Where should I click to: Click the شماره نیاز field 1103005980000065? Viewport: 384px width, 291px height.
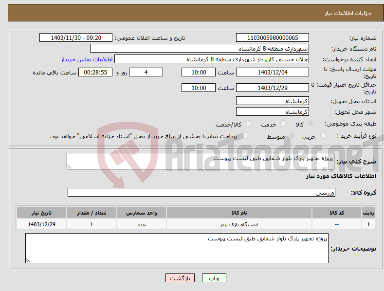click(x=273, y=38)
